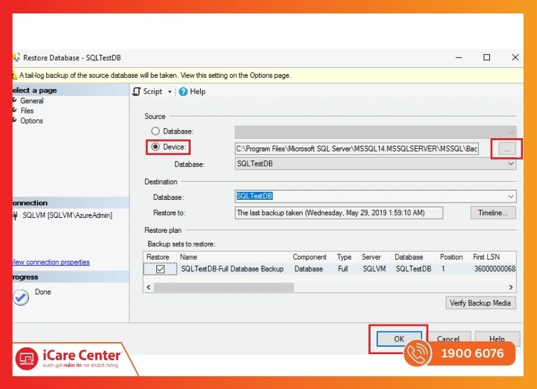Click the Done progress check icon
537x389 pixels.
click(x=21, y=297)
